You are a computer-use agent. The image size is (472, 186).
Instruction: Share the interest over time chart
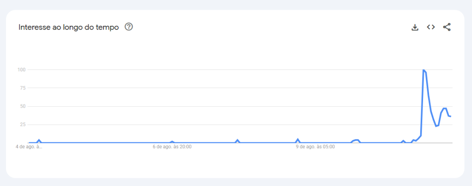pos(447,27)
